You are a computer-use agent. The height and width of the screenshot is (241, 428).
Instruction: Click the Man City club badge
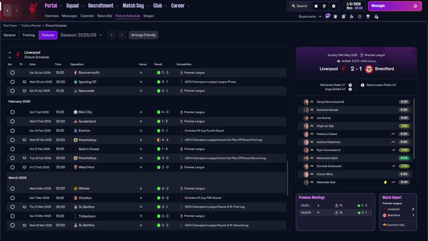(76, 112)
